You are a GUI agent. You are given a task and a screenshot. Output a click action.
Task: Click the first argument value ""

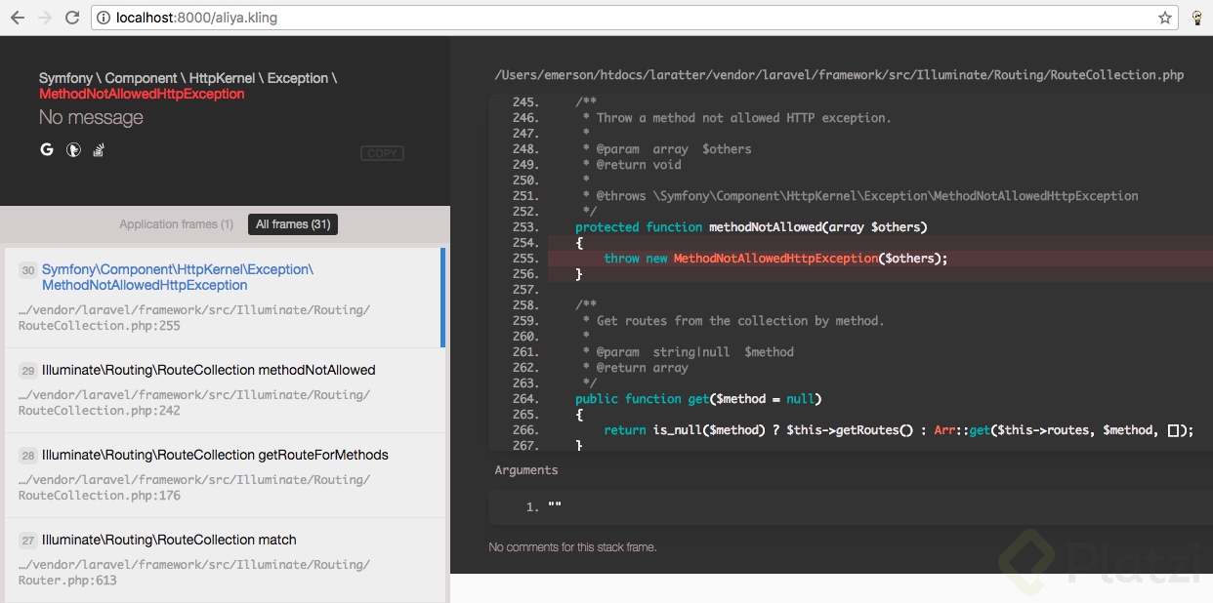coord(555,506)
